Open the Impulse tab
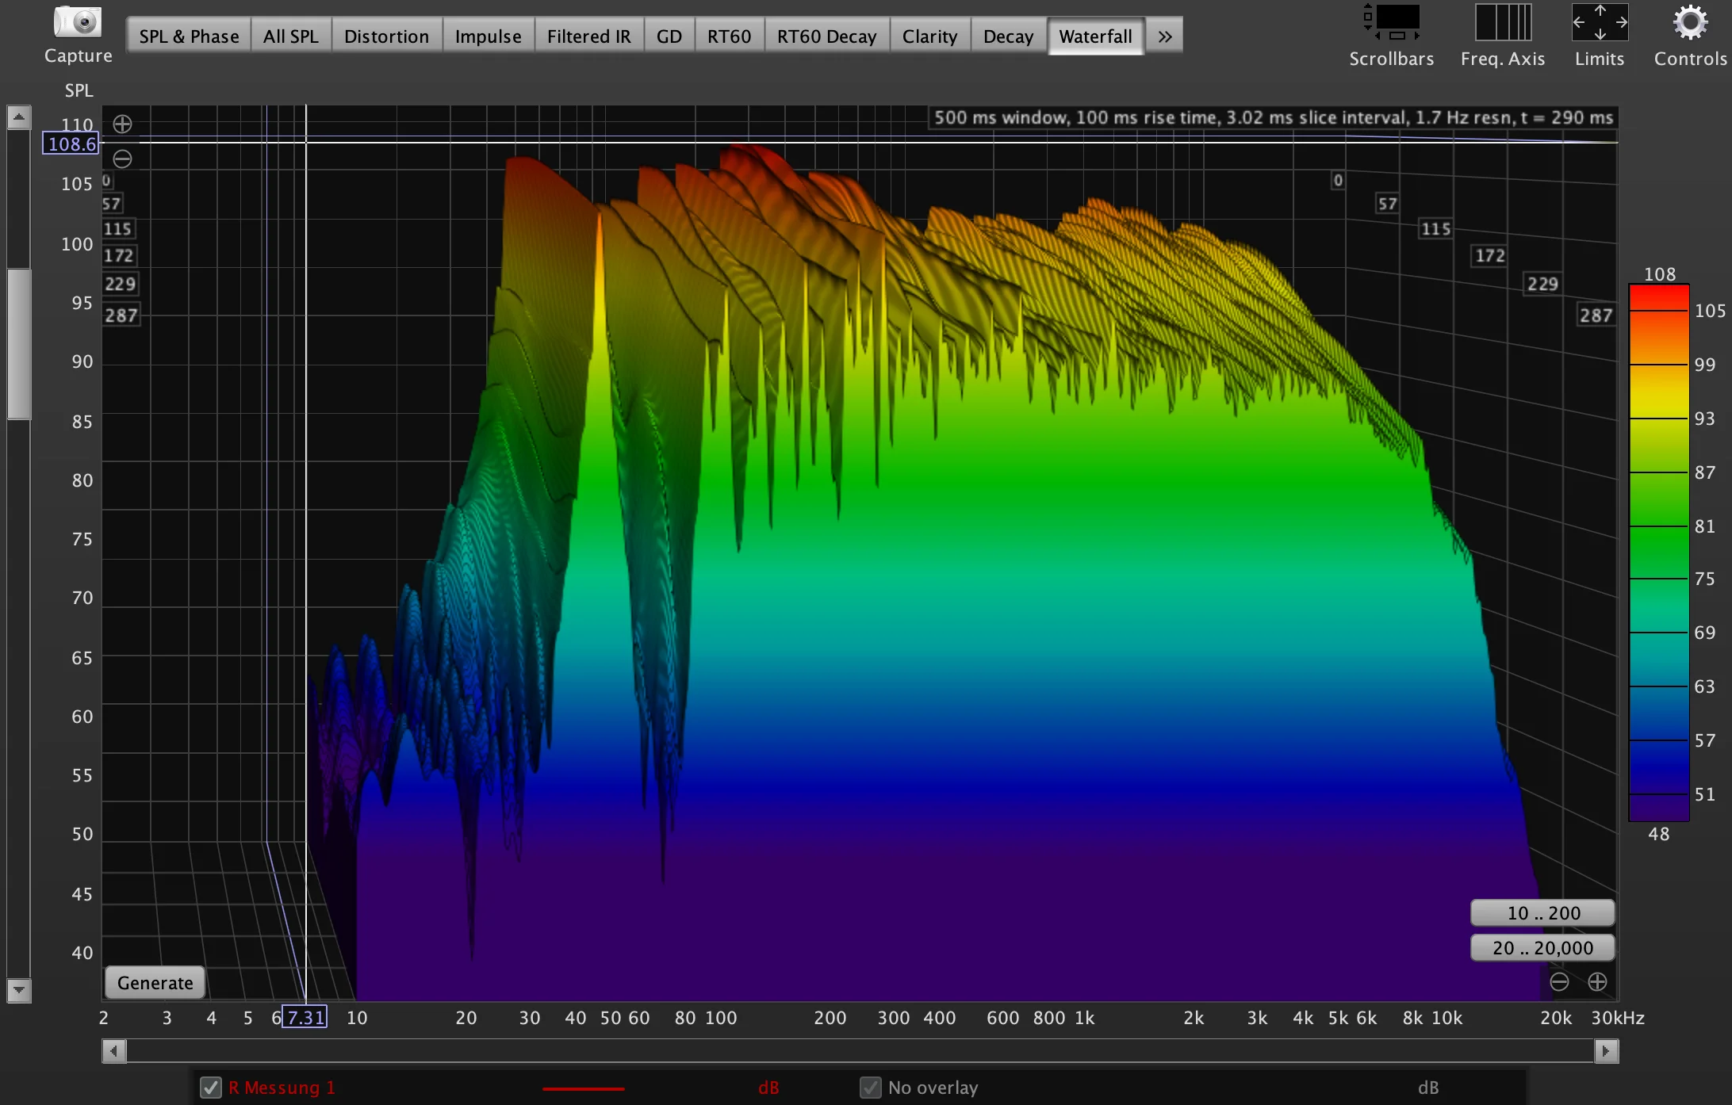Viewport: 1732px width, 1105px height. [489, 36]
